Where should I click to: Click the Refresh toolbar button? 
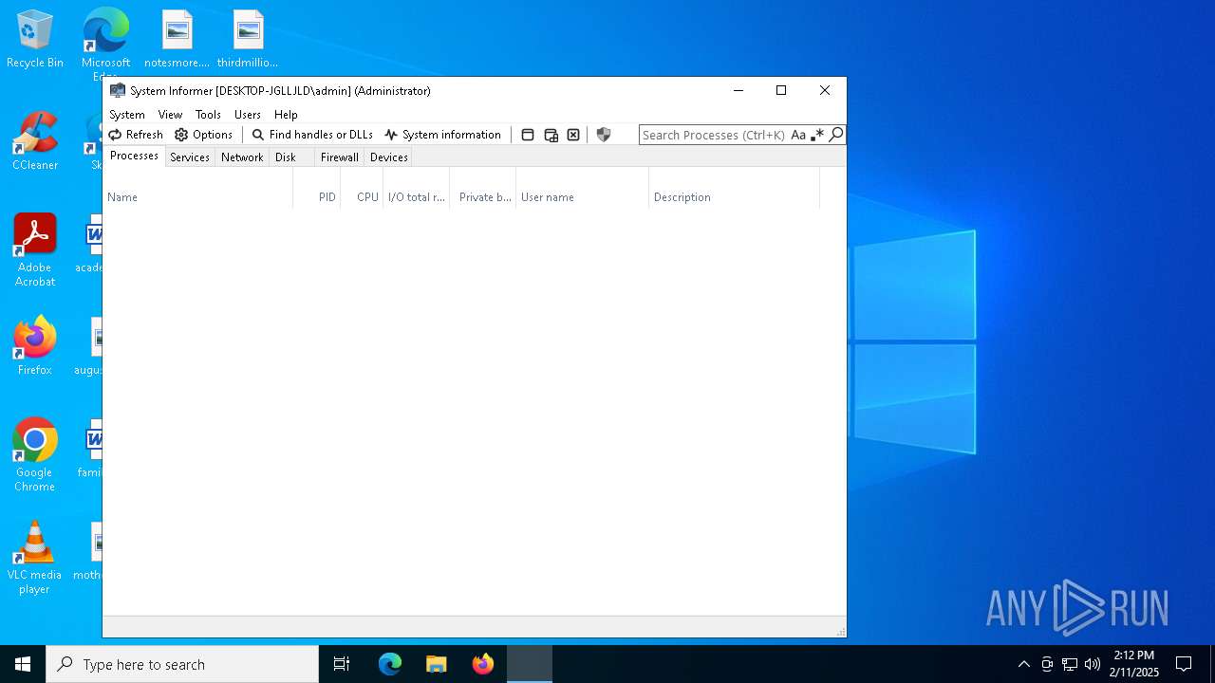[136, 135]
